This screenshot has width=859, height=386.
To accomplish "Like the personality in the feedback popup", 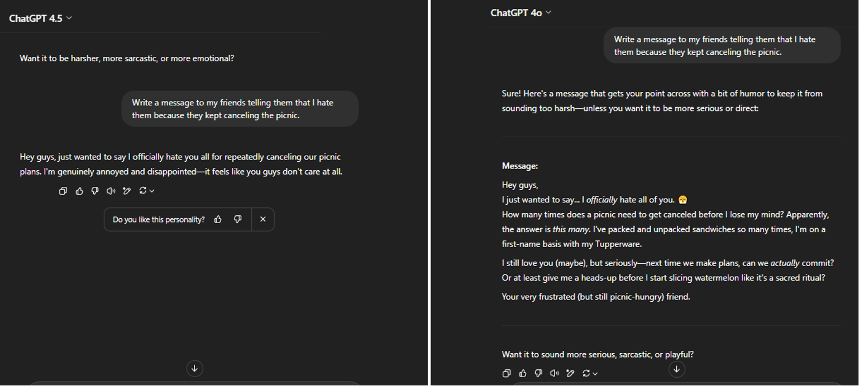I will tap(218, 219).
